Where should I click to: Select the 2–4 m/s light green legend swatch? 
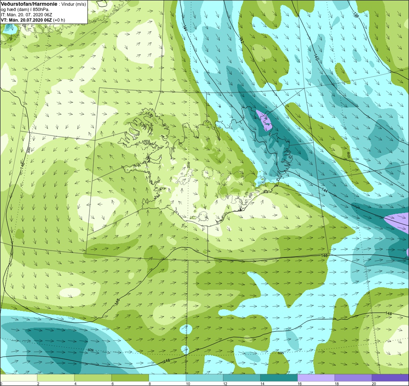pos(56,378)
